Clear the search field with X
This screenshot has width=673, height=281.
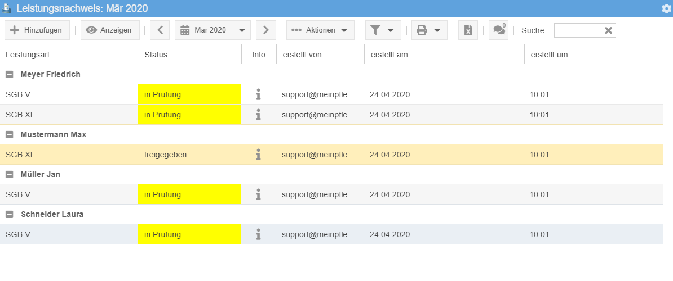(608, 31)
